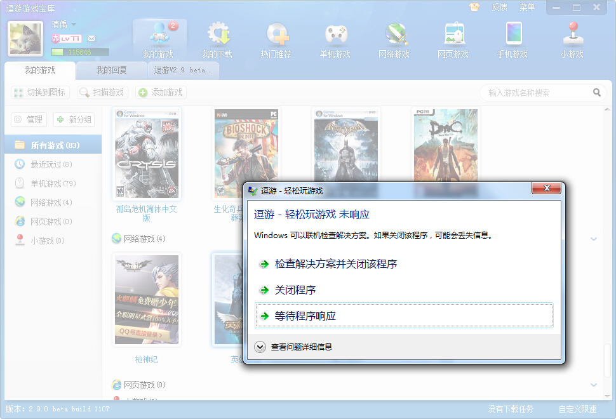Screen dimensions: 616x419
Task: Open the 手机游戏 section icon
Action: pyautogui.click(x=512, y=39)
